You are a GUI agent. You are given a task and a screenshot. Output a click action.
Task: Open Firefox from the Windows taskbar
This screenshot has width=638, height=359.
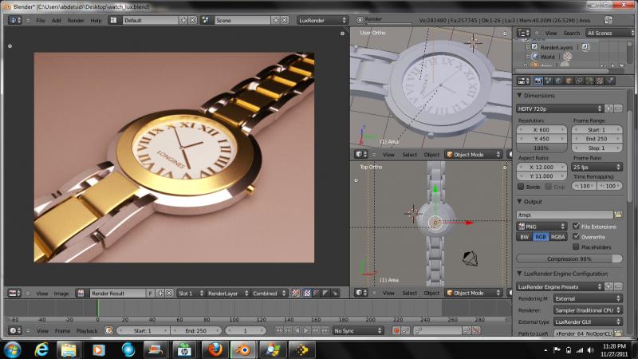(215, 349)
